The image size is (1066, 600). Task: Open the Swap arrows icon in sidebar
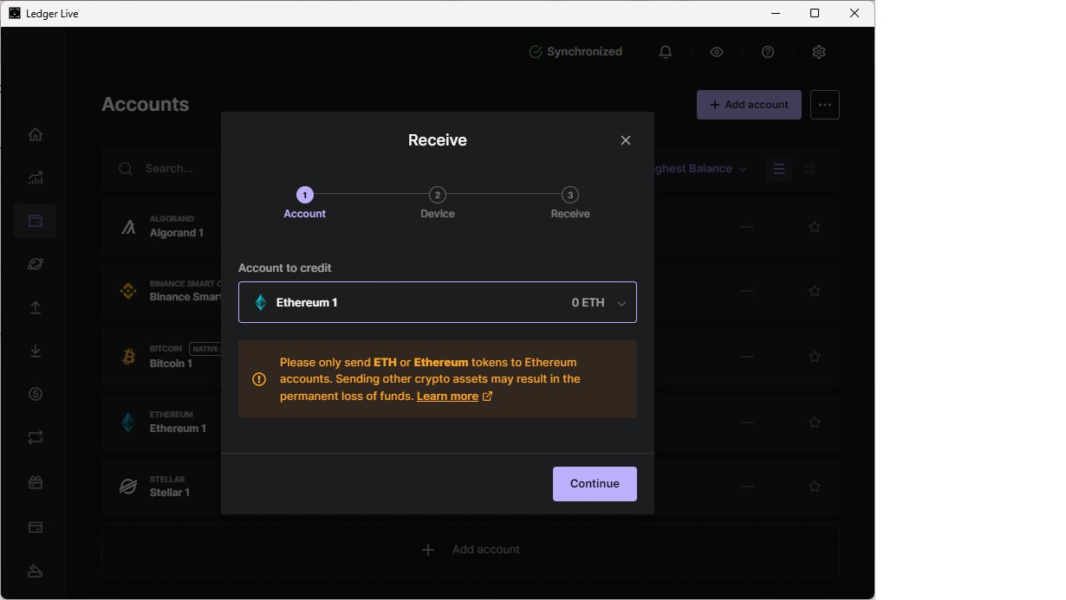pyautogui.click(x=36, y=437)
